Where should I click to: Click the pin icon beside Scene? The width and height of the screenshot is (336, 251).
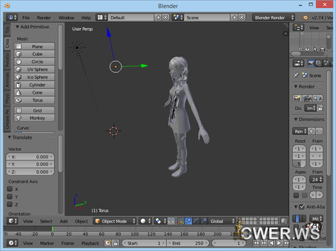click(x=296, y=75)
